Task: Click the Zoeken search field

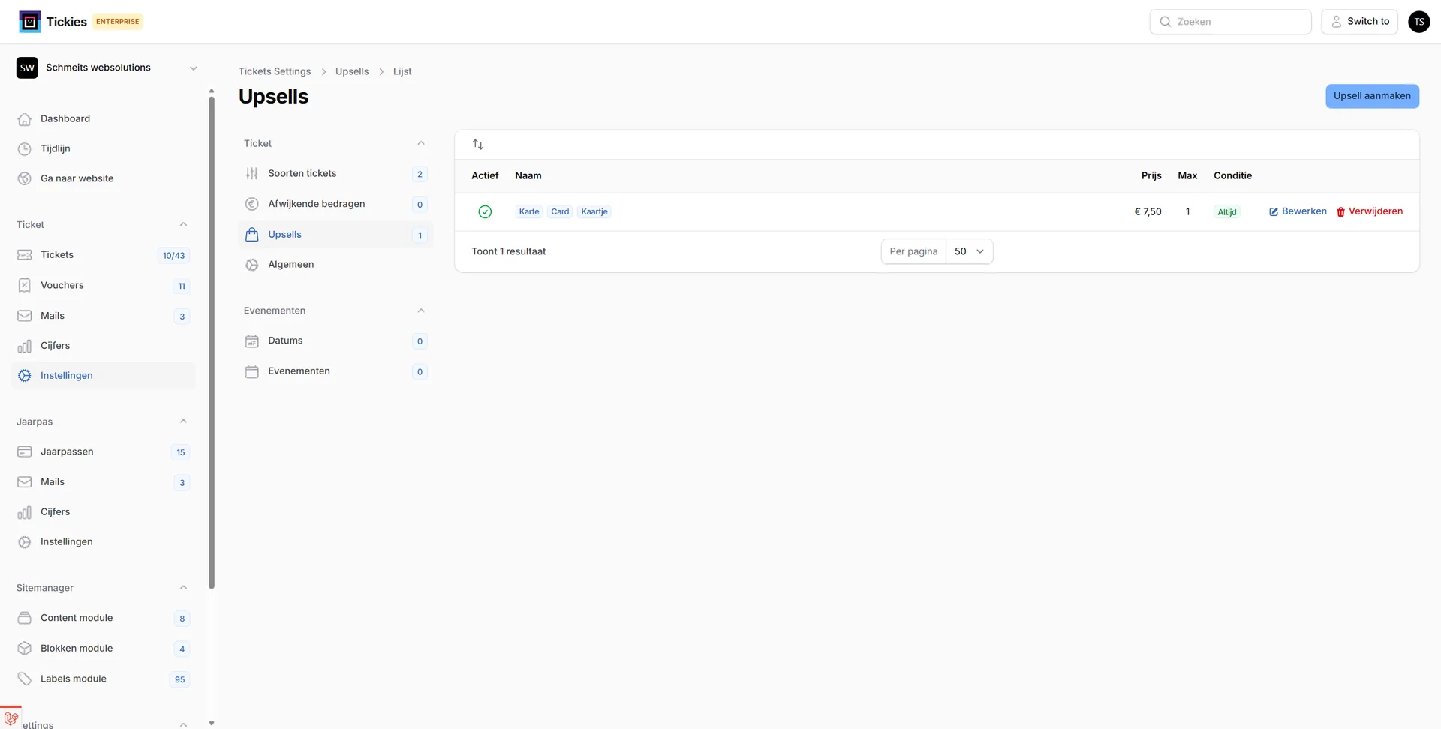Action: pos(1231,22)
